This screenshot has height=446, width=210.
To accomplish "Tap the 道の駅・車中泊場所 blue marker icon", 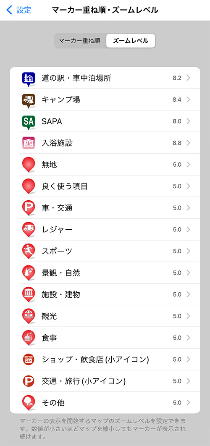I will point(29,79).
